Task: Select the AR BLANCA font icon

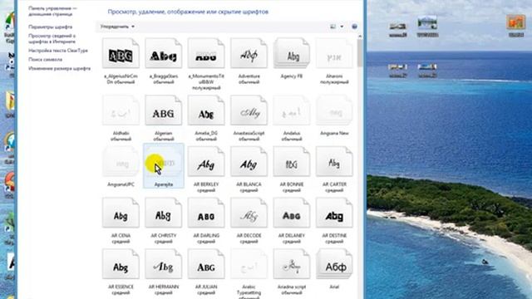Action: tap(249, 162)
